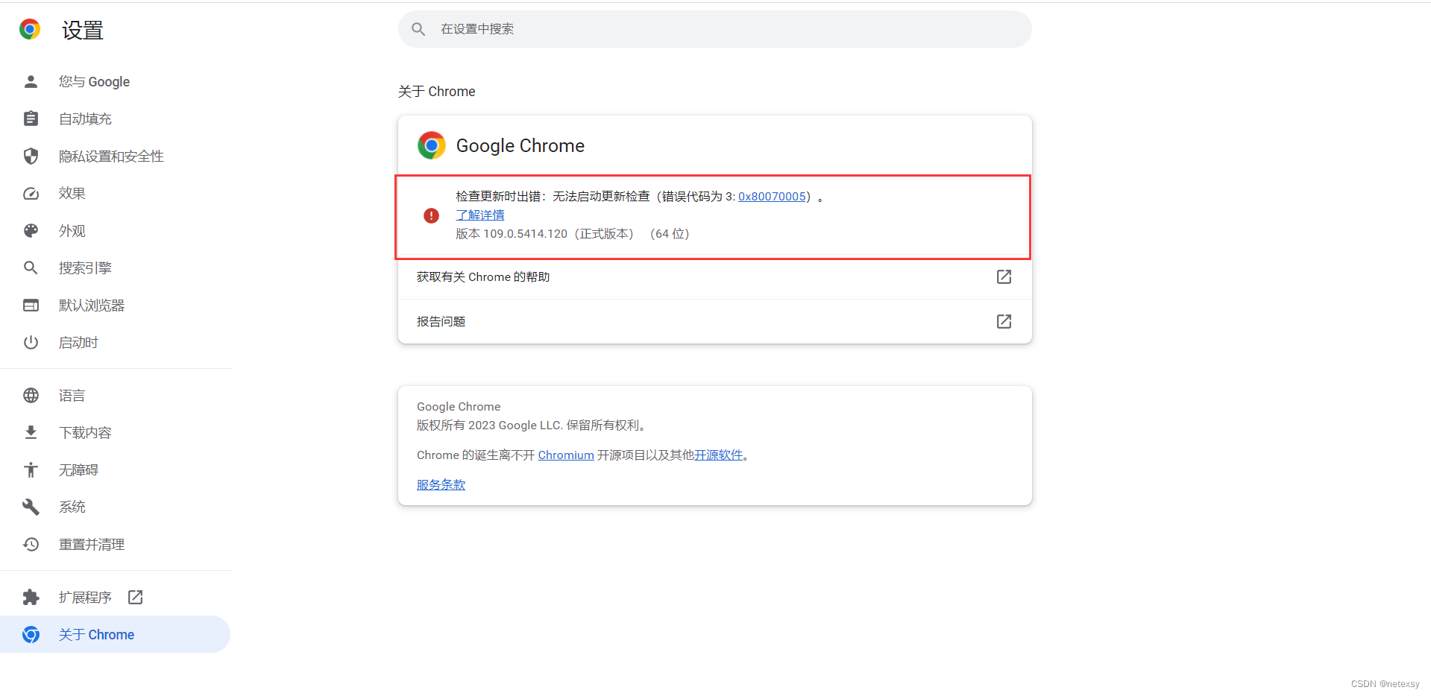Click the 在设置中搜索 search field
The width and height of the screenshot is (1431, 696).
(x=714, y=29)
